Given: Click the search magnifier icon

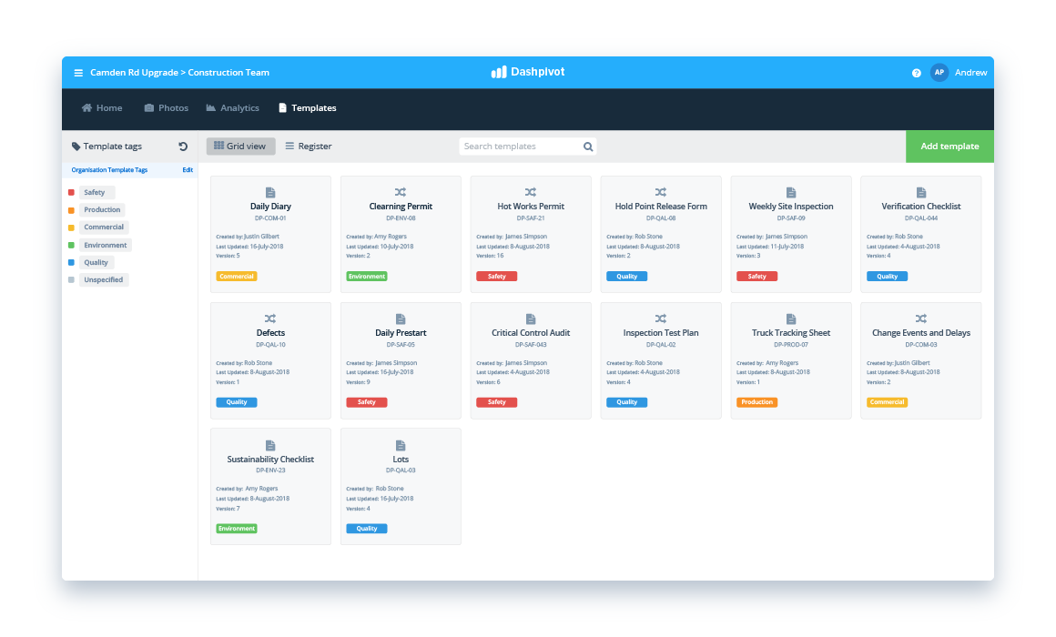Looking at the screenshot, I should 587,146.
